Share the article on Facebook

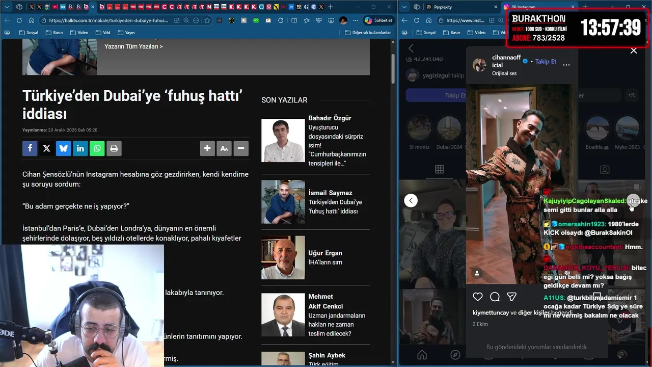click(x=30, y=148)
